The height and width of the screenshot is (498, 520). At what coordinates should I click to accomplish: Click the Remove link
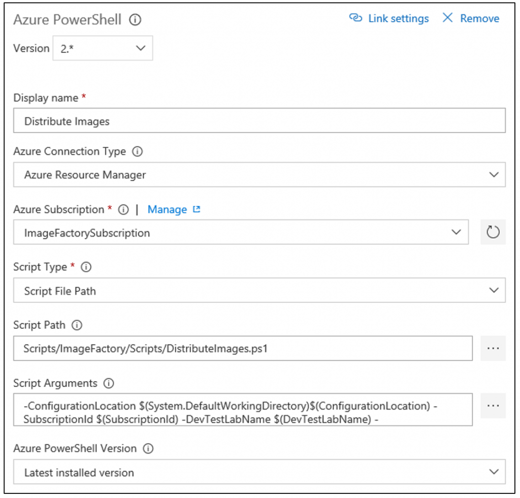point(479,19)
